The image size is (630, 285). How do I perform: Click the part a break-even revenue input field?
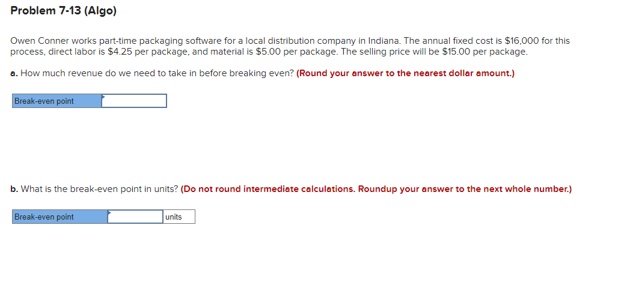134,101
